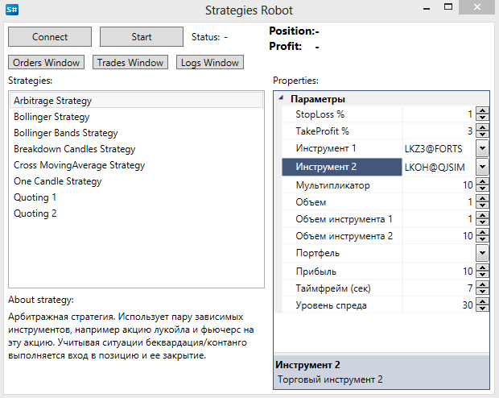Open the Logs Window
The height and width of the screenshot is (398, 499).
(209, 62)
